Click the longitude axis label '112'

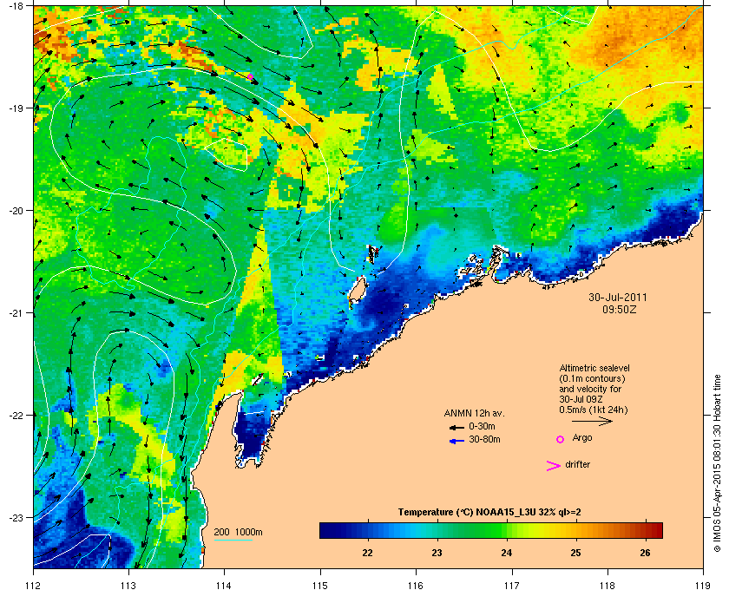tap(34, 585)
